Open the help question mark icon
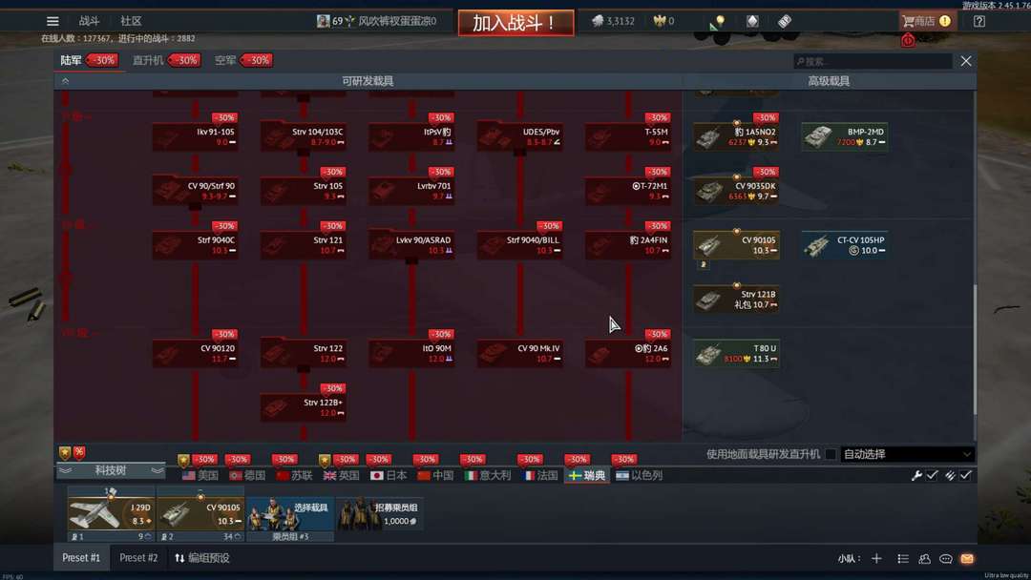Screen dimensions: 1031x580 tap(979, 21)
